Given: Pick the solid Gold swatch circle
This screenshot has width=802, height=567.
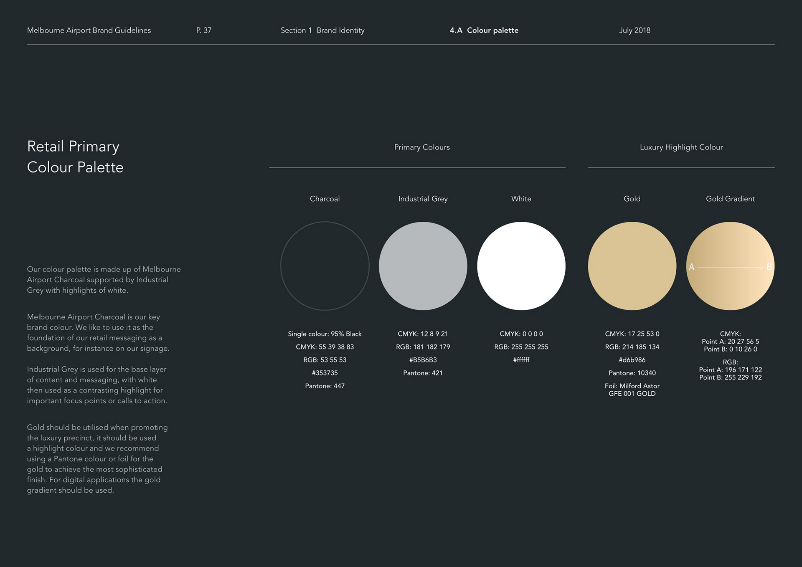Looking at the screenshot, I should click(x=632, y=266).
